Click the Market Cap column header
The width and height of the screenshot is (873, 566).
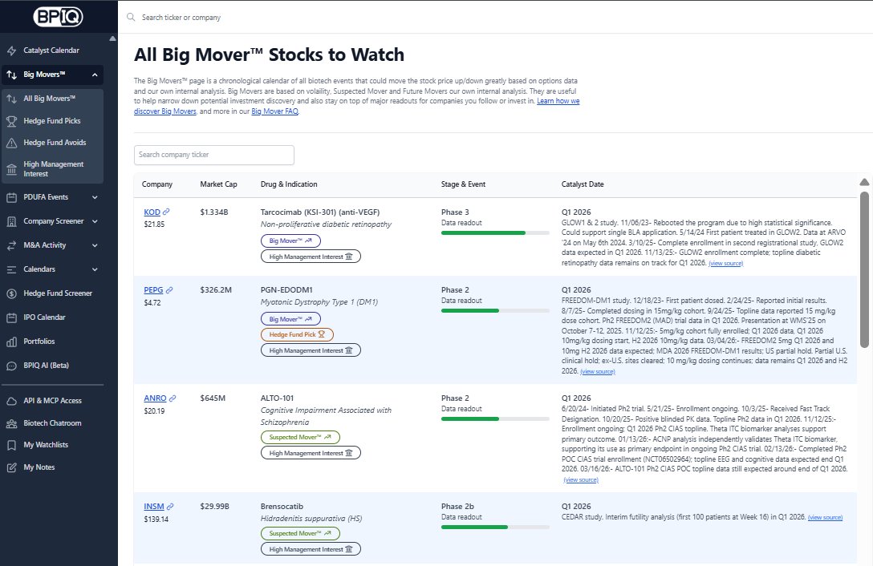coord(218,184)
